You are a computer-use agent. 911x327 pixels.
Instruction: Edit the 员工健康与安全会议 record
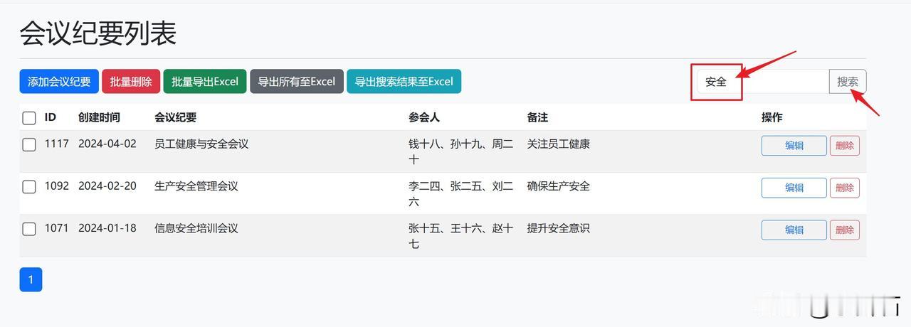coord(794,146)
